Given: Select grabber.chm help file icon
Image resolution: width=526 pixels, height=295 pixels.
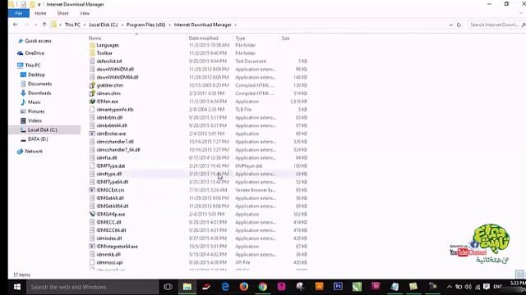Looking at the screenshot, I should click(x=92, y=85).
